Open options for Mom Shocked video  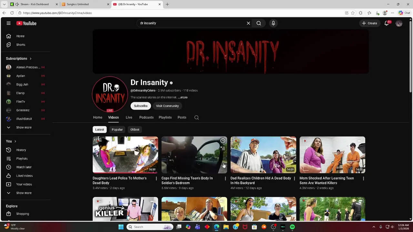pyautogui.click(x=363, y=179)
